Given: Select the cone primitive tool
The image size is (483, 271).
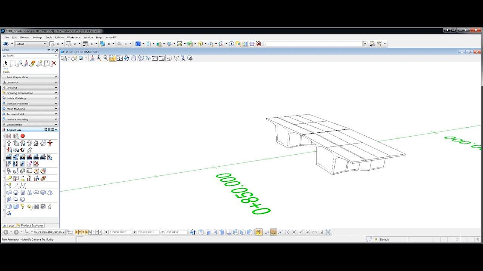Looking at the screenshot, I should [29, 192].
